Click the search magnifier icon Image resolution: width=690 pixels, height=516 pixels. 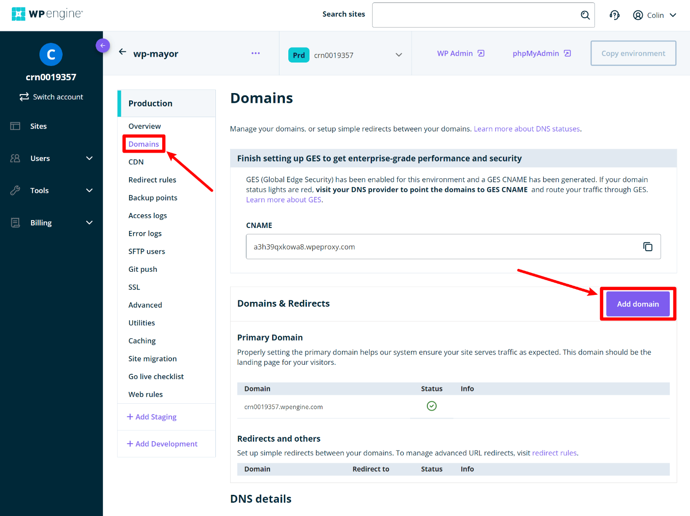[x=585, y=15]
